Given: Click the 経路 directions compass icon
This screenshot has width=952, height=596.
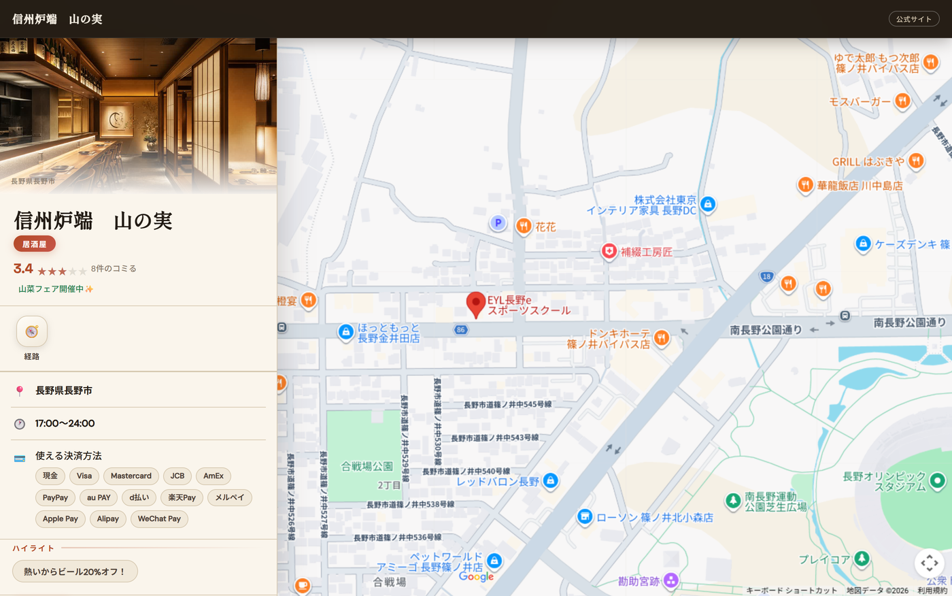Looking at the screenshot, I should pos(32,331).
